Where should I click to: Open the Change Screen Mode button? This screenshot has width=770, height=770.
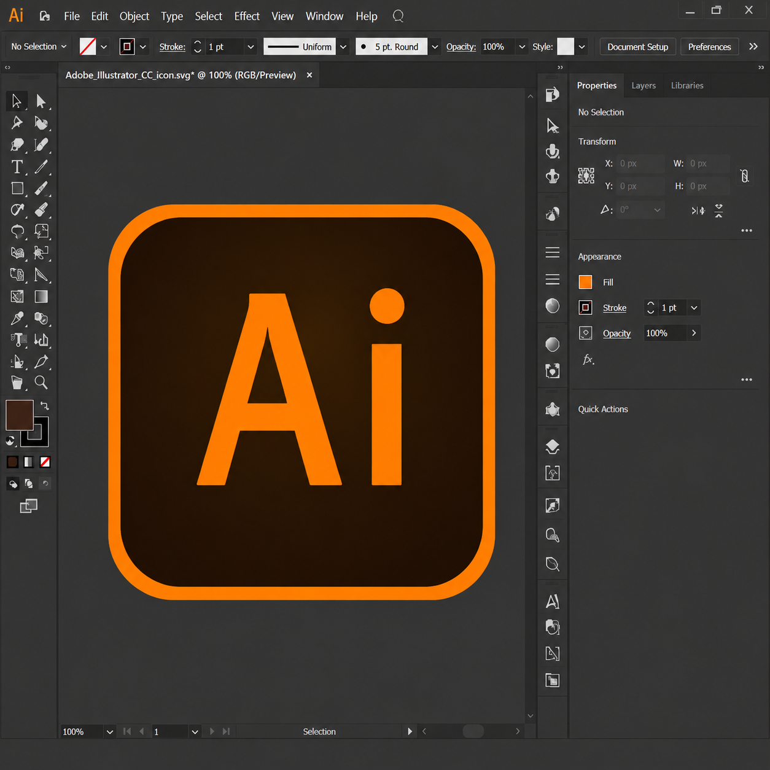point(28,506)
